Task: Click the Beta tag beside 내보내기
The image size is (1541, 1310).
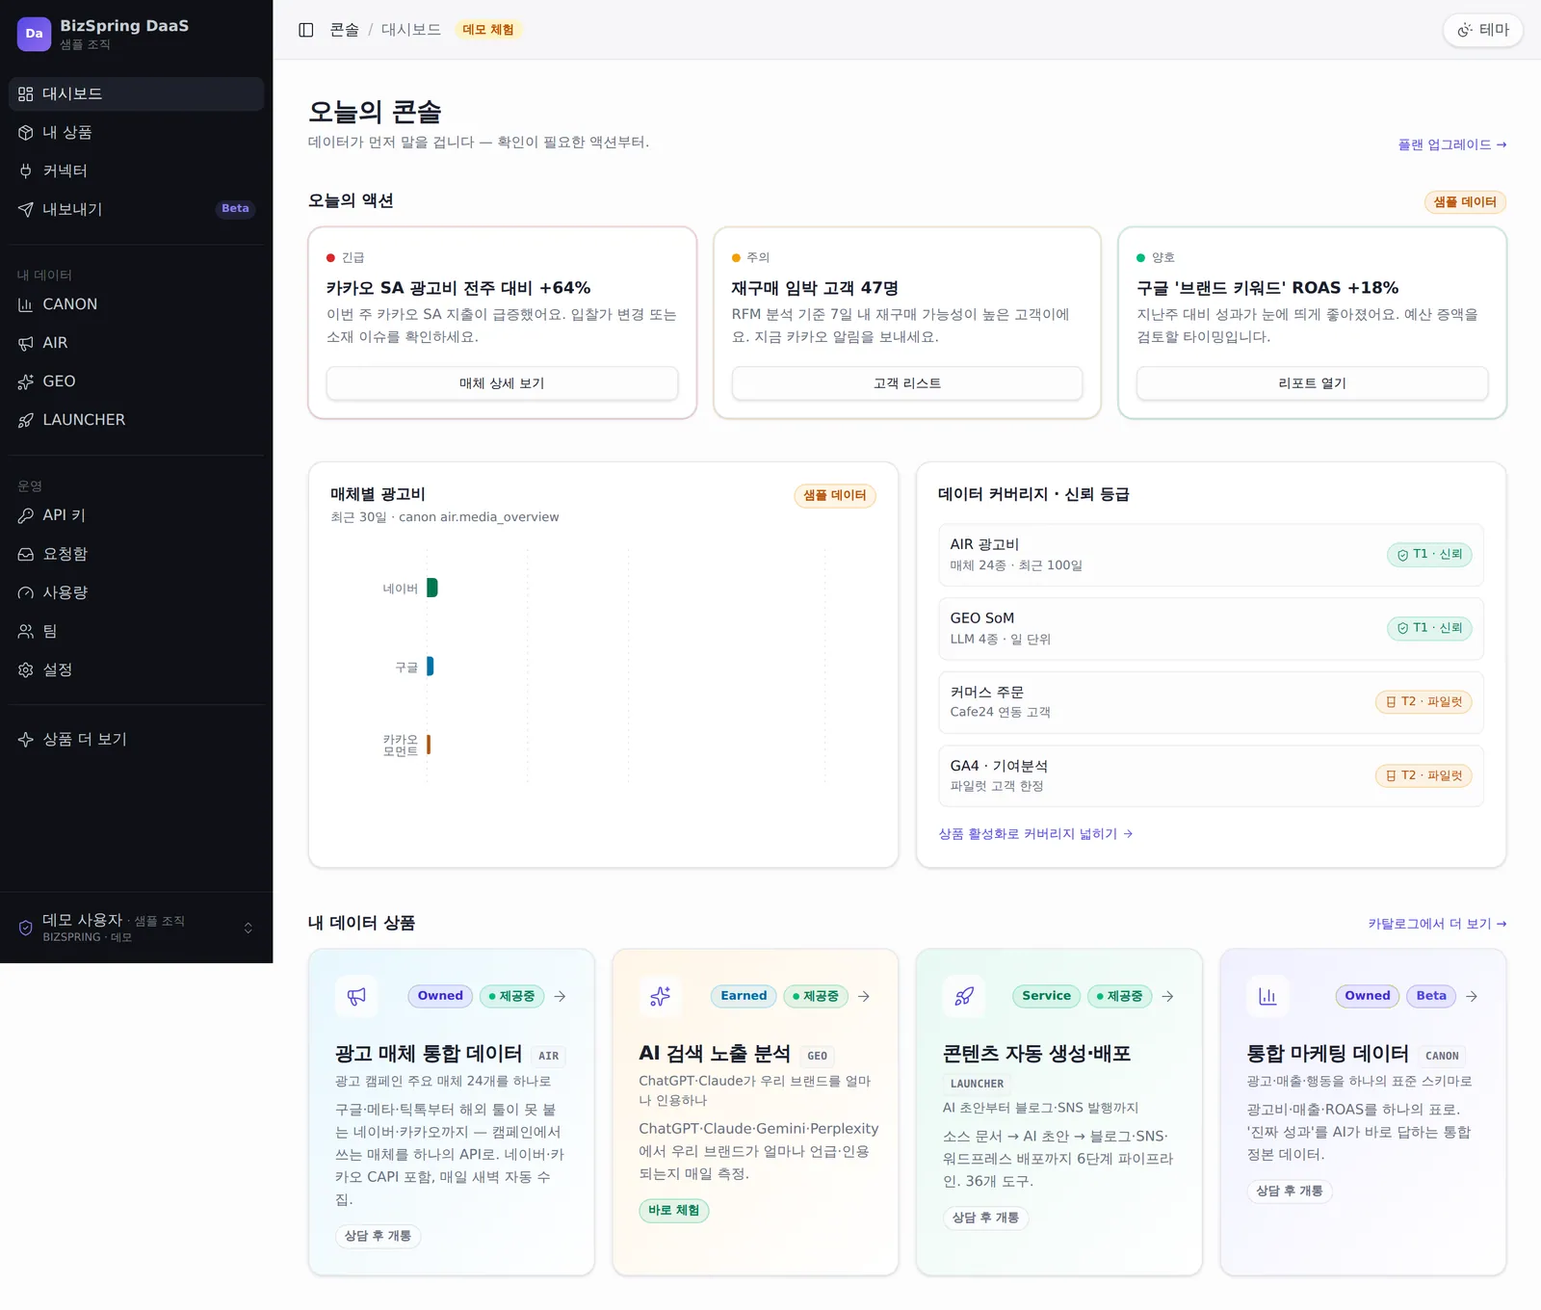Action: pos(235,209)
